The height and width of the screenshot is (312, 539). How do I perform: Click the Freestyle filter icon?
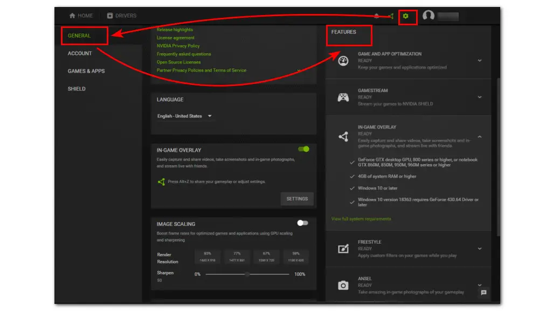point(343,249)
